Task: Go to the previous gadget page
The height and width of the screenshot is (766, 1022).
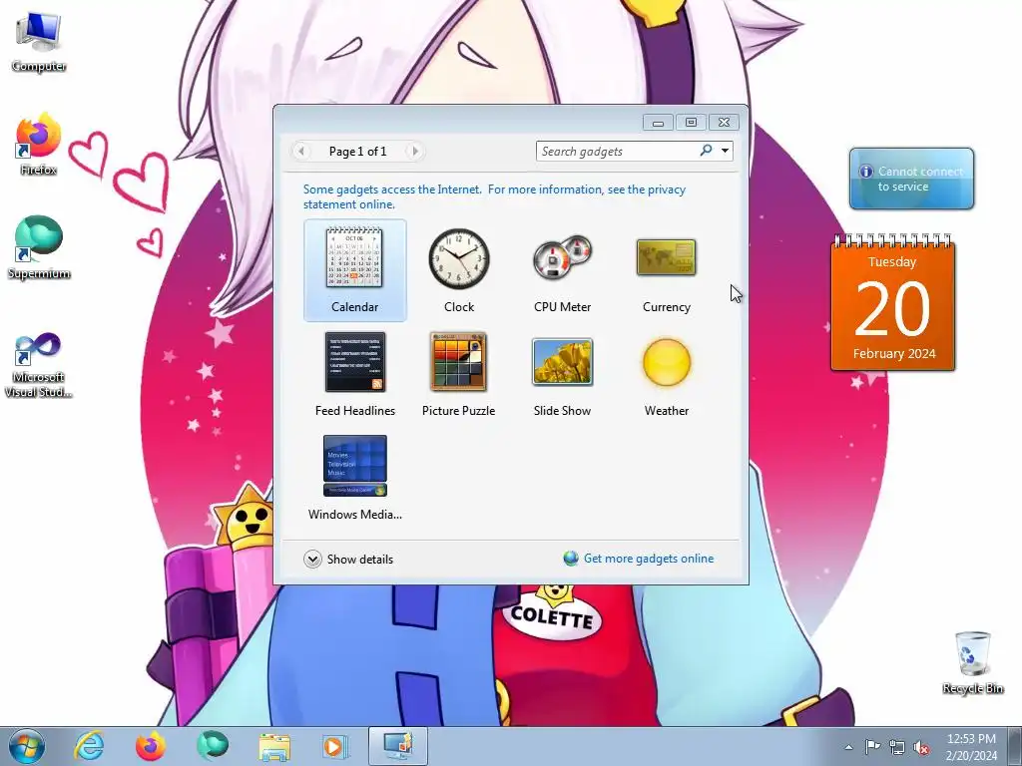Action: 301,152
